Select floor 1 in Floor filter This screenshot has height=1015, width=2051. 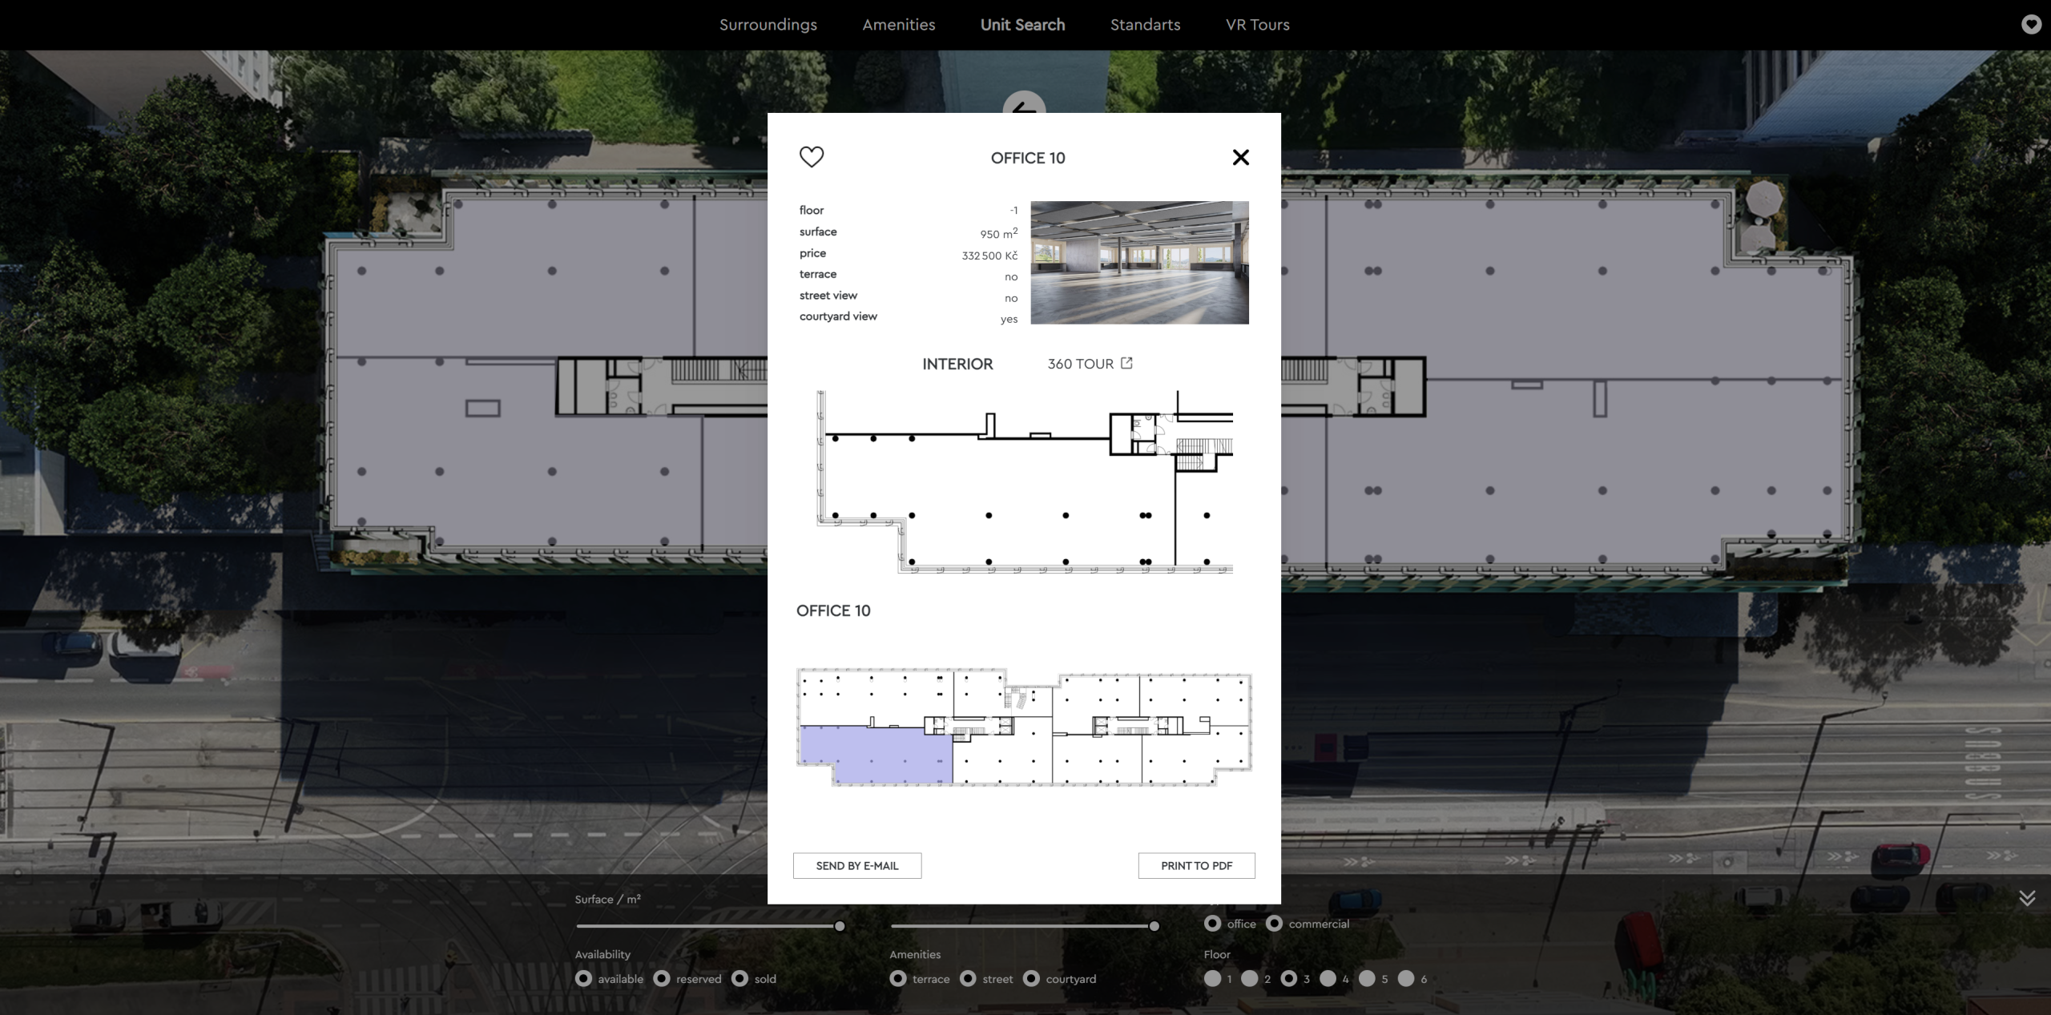coord(1212,979)
